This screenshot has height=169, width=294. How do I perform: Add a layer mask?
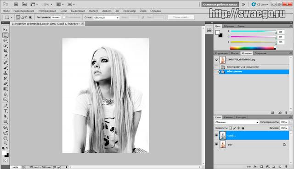[261, 167]
